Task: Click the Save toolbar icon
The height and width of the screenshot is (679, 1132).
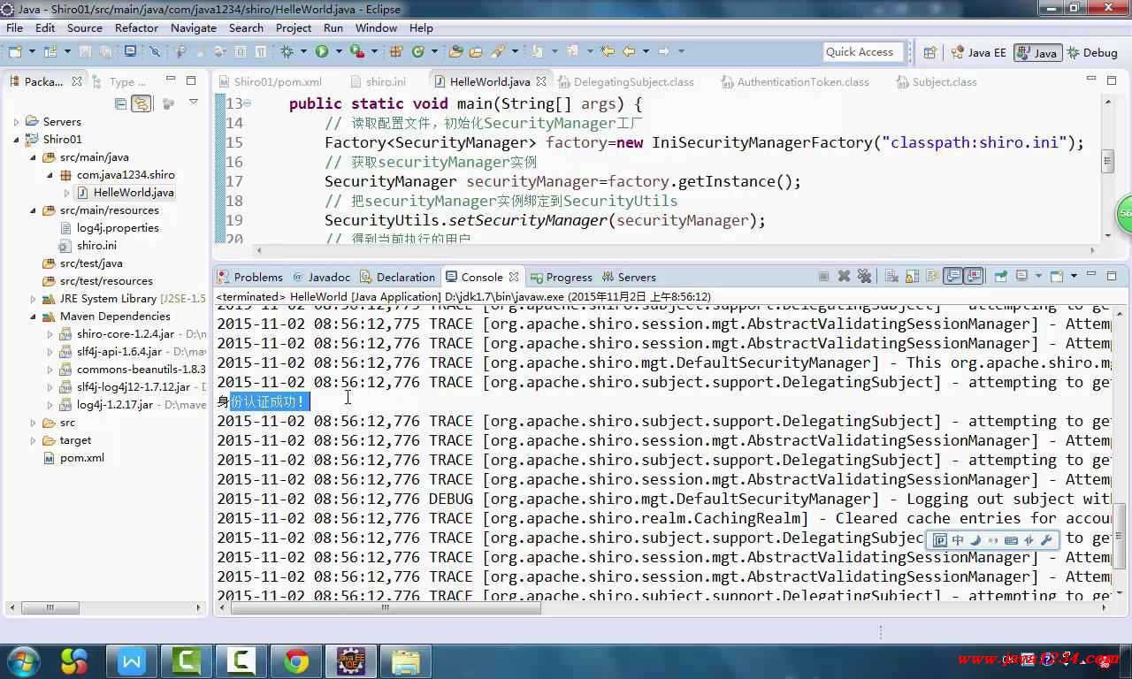Action: [x=84, y=51]
